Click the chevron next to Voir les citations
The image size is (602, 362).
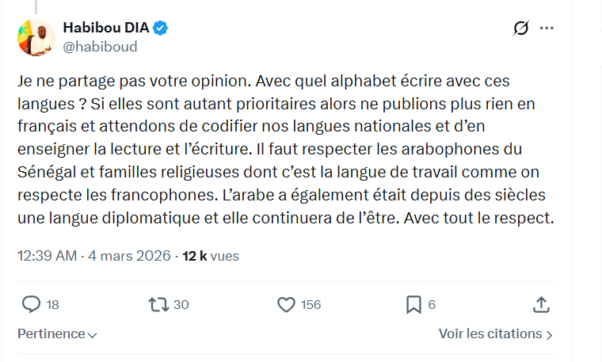(550, 335)
